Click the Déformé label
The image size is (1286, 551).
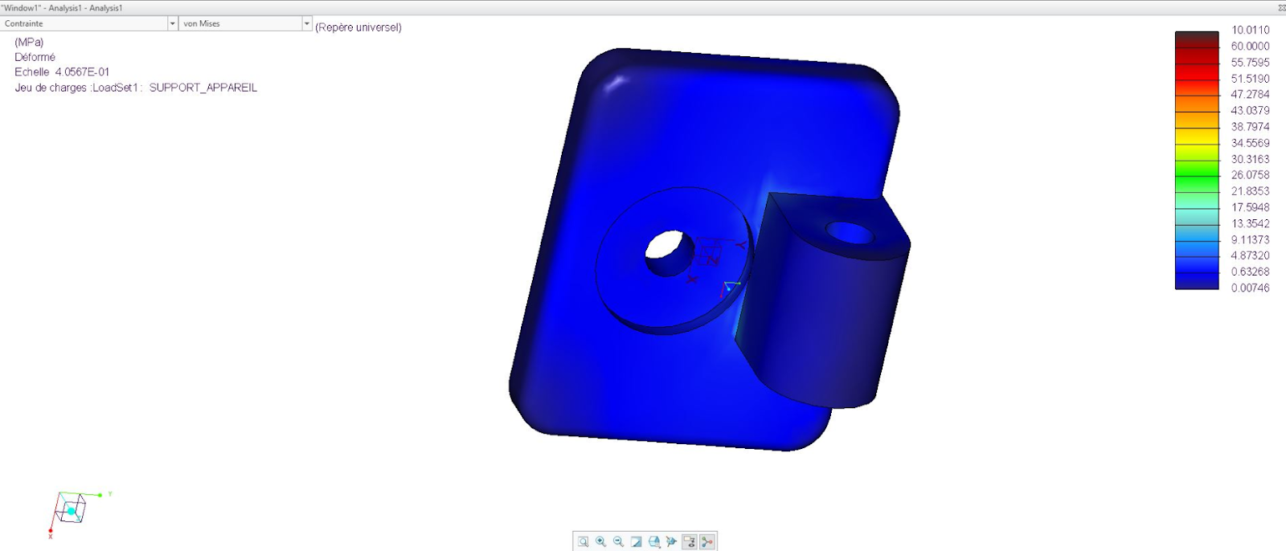click(35, 57)
